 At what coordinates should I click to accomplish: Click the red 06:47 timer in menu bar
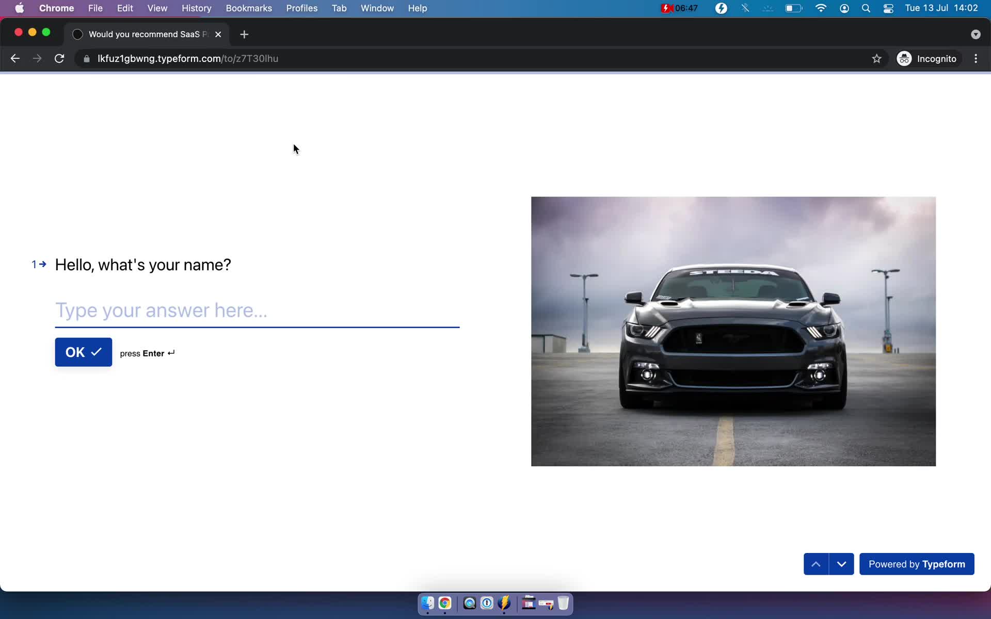point(679,8)
